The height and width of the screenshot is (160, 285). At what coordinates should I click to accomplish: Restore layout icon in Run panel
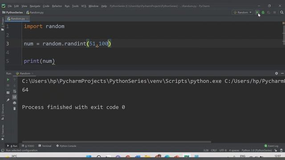8,93
